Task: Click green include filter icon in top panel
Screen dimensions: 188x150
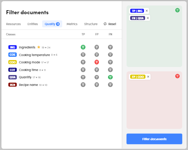Action: coord(177,10)
